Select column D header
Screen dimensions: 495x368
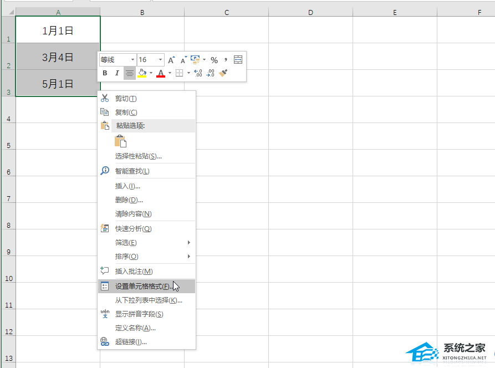tap(310, 12)
